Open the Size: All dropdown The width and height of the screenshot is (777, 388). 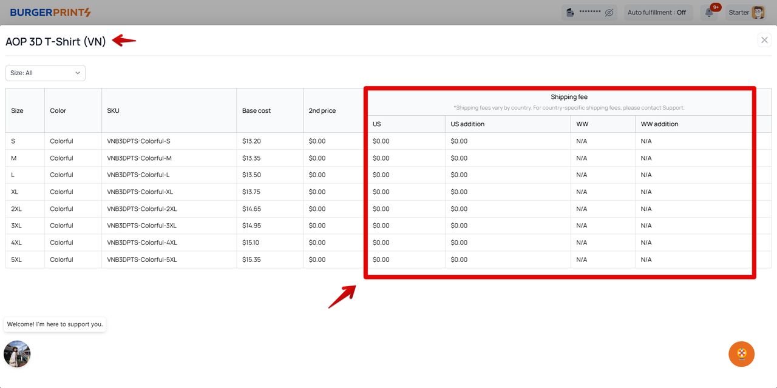45,73
